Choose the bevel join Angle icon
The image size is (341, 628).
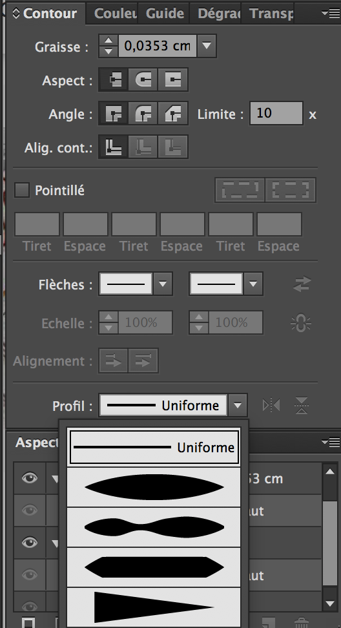pos(172,114)
